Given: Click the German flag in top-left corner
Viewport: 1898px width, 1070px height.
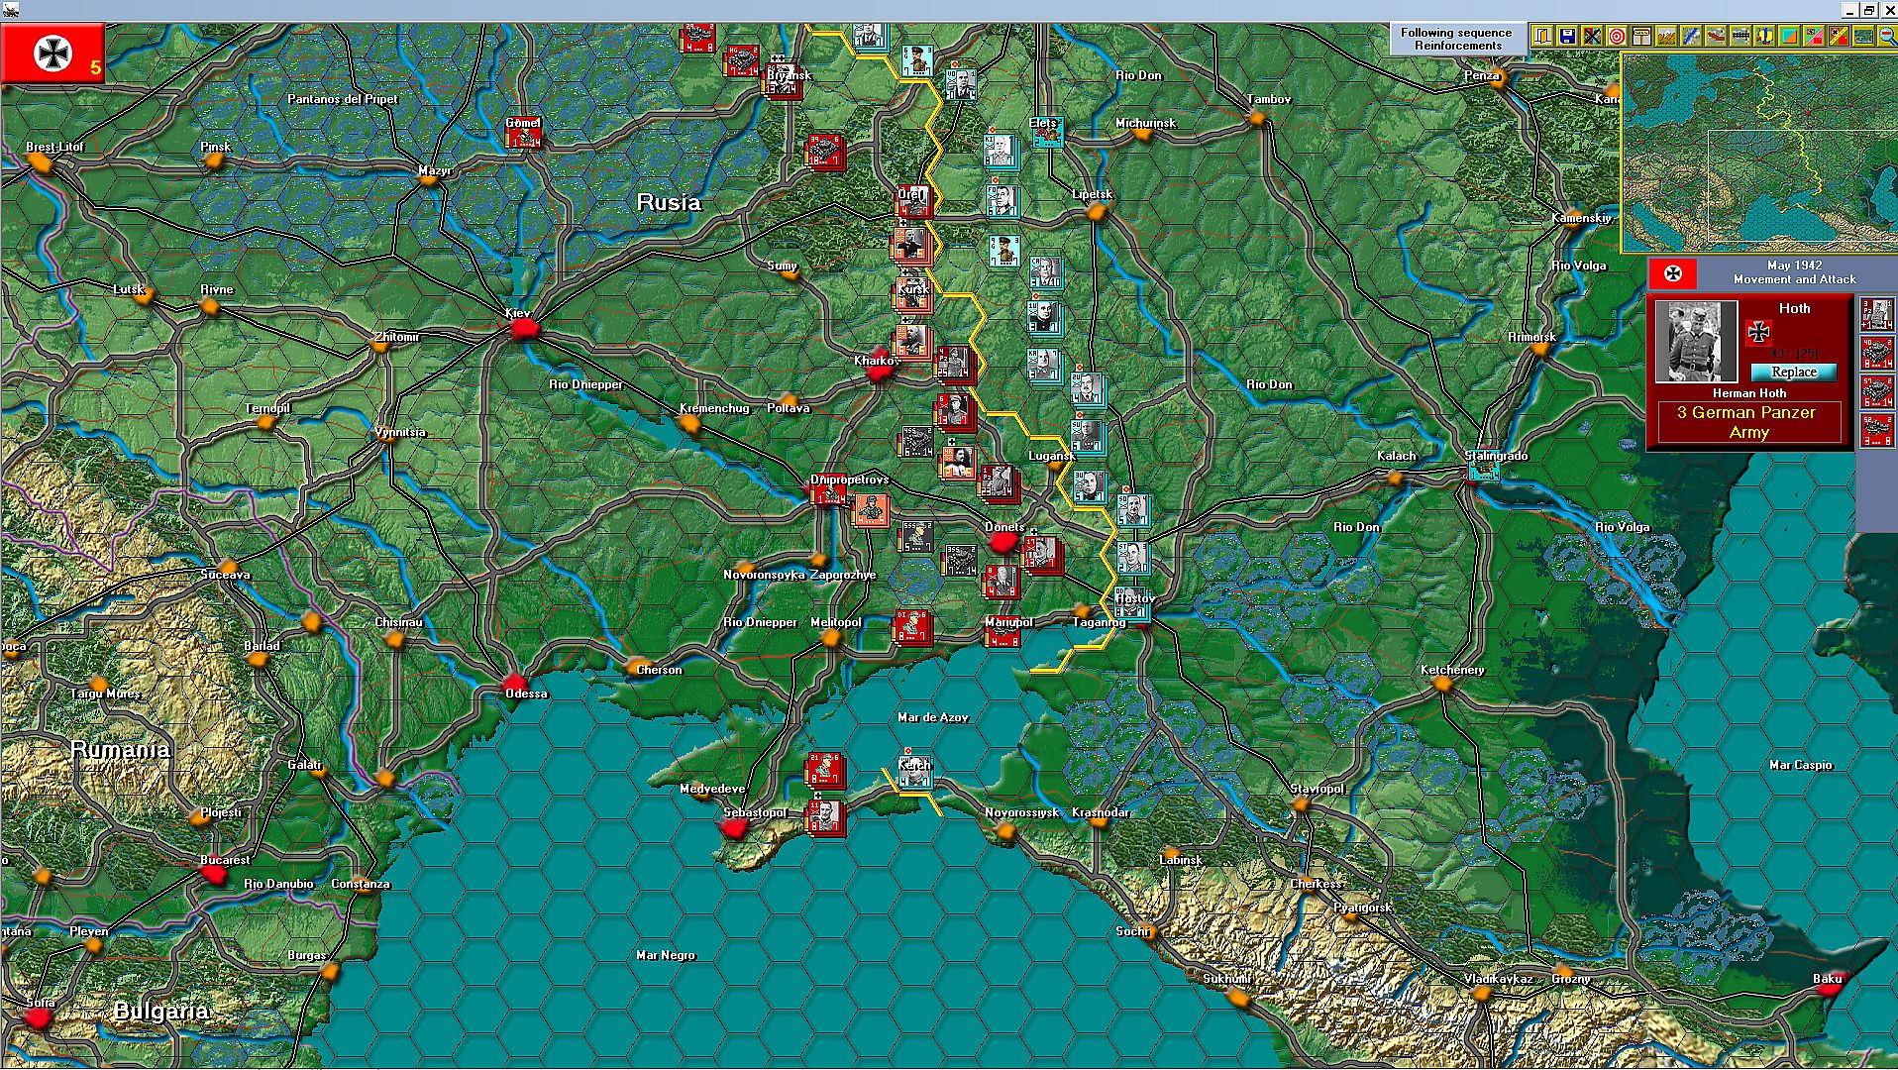Looking at the screenshot, I should point(53,54).
